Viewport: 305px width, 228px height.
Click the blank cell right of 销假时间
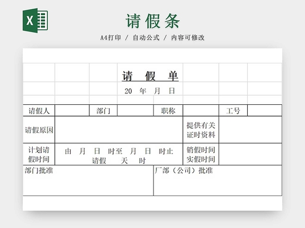click(x=251, y=154)
